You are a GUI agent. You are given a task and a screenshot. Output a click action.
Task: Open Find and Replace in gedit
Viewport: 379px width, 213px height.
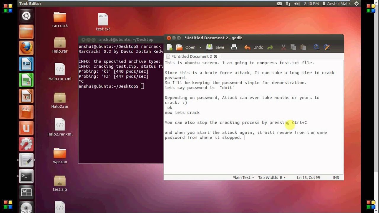[327, 47]
